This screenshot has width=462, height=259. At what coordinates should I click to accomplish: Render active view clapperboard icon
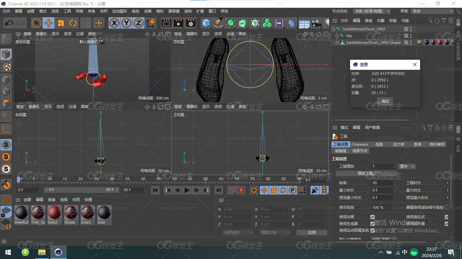click(x=166, y=23)
